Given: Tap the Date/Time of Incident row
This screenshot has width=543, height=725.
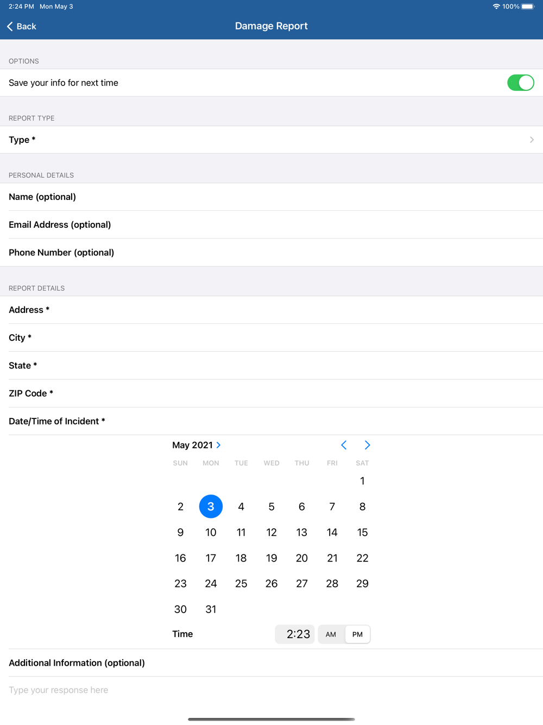Looking at the screenshot, I should coord(271,421).
